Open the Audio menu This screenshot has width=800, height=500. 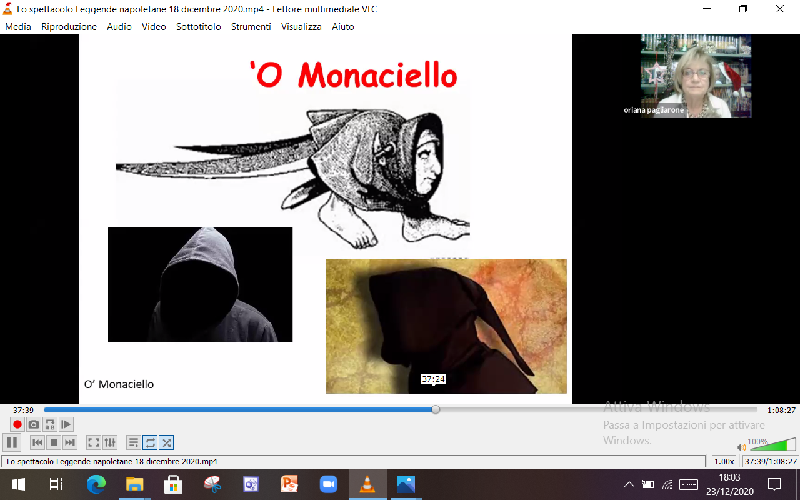pyautogui.click(x=119, y=27)
